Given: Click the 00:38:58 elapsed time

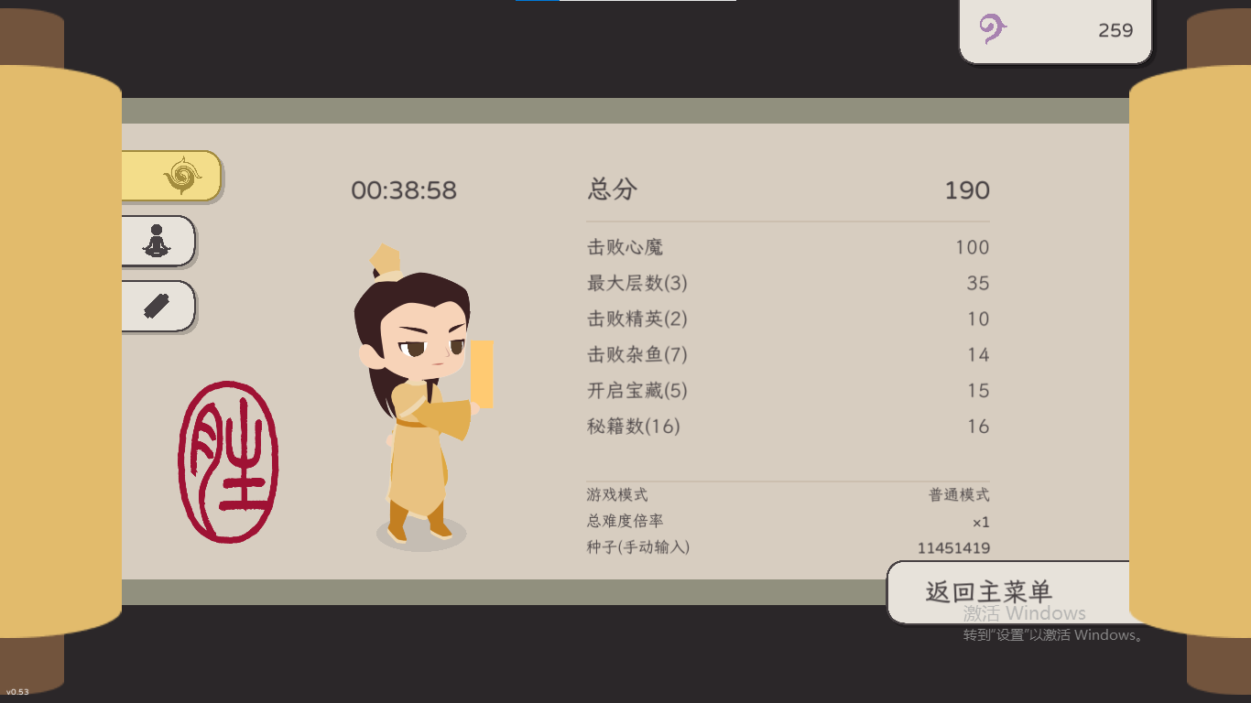Looking at the screenshot, I should [404, 190].
